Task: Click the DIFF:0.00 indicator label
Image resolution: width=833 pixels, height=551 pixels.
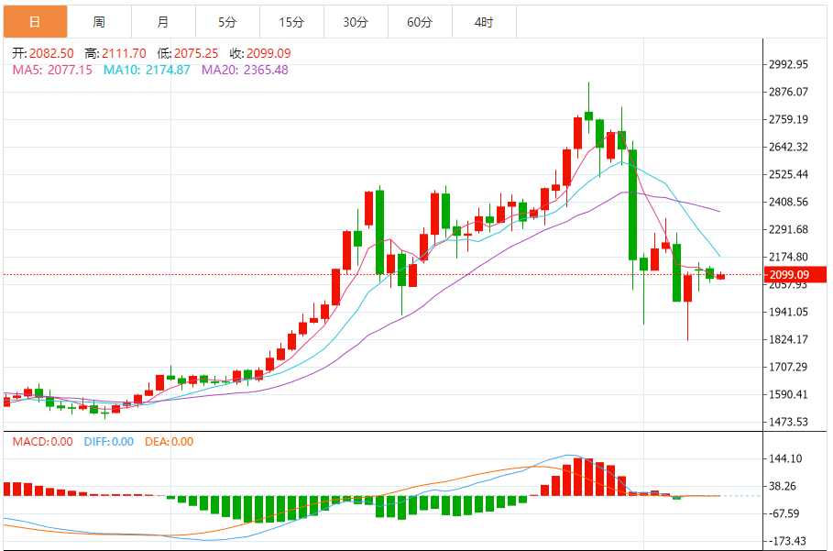Action: click(x=109, y=442)
